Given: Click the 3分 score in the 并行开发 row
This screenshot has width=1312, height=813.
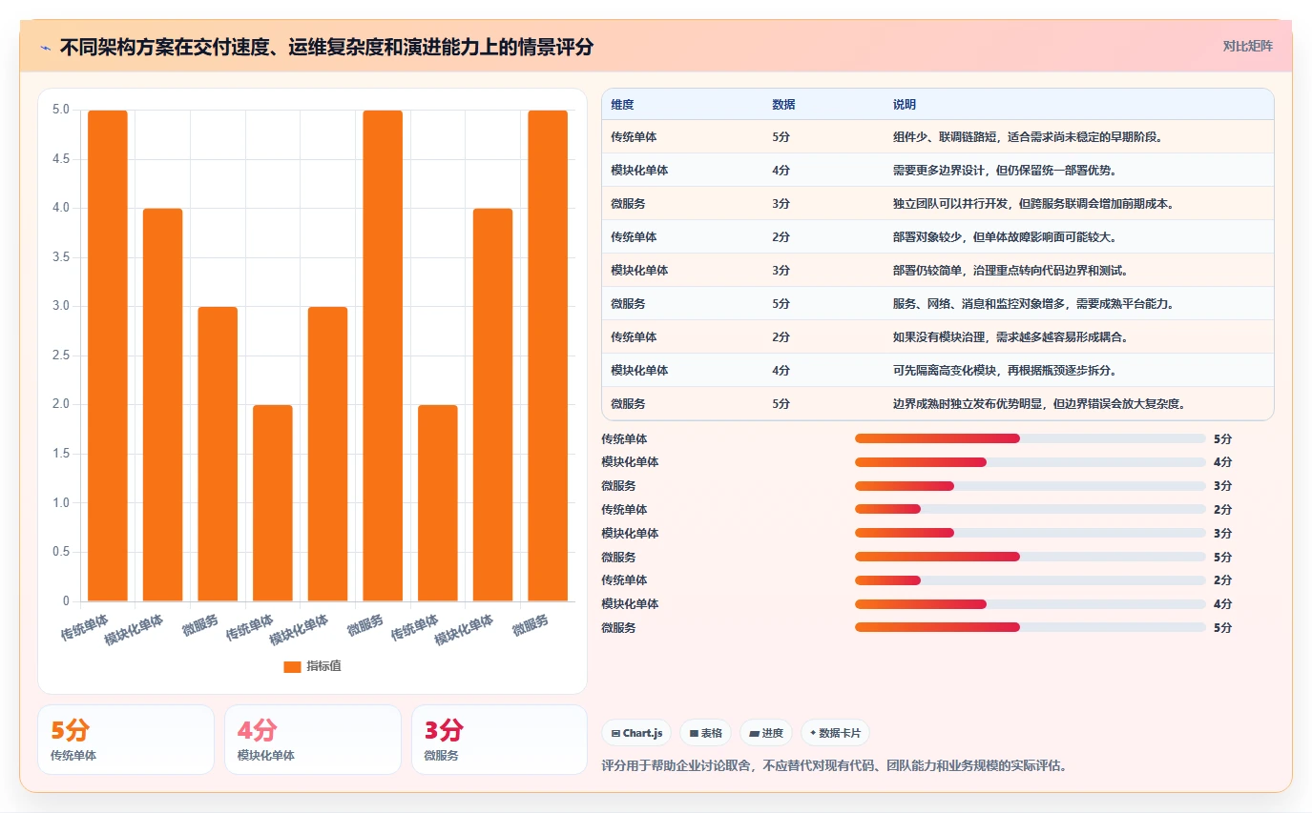Looking at the screenshot, I should 781,204.
